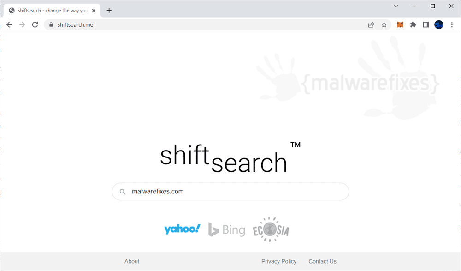Go back using the browser back arrow
Viewport: 461px width, 271px height.
9,25
